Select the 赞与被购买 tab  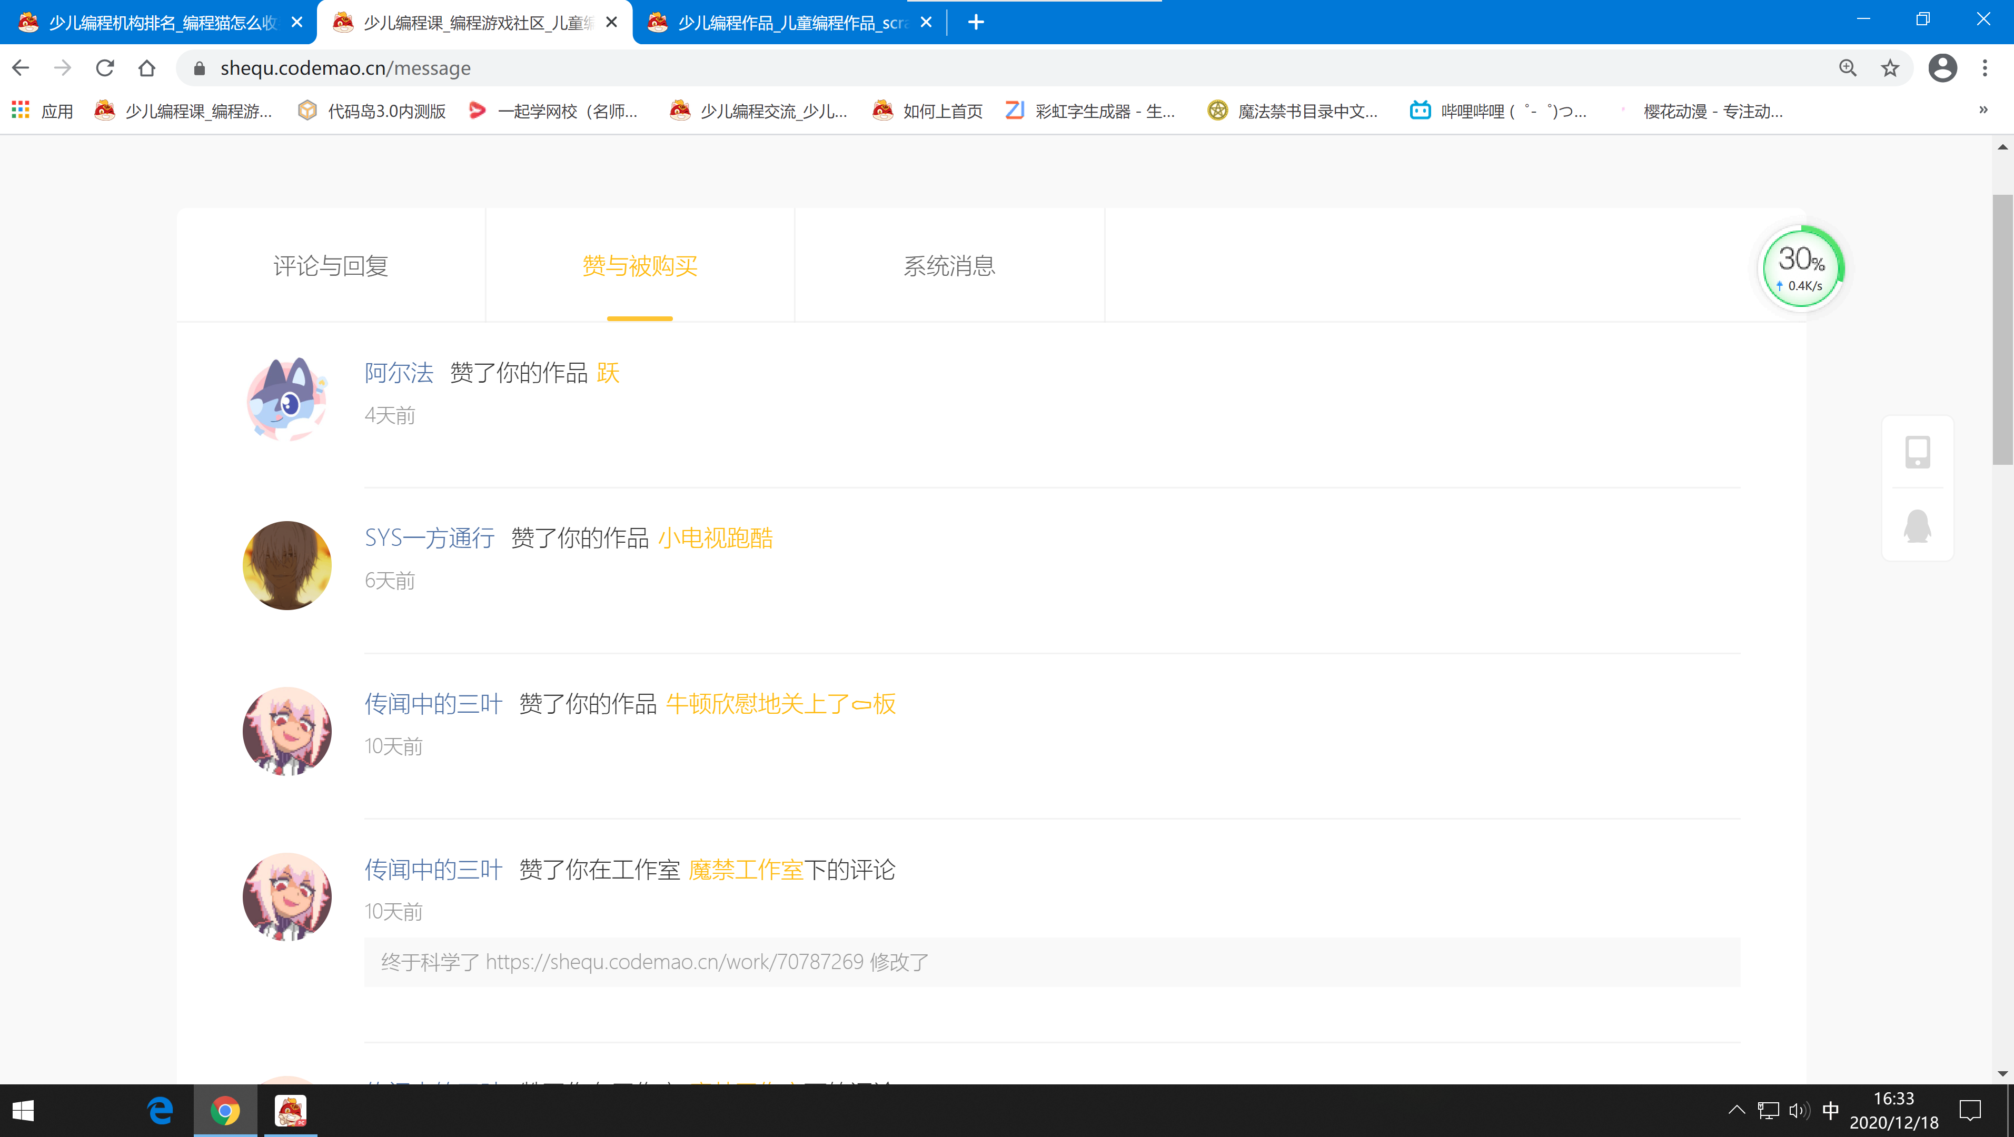[640, 266]
